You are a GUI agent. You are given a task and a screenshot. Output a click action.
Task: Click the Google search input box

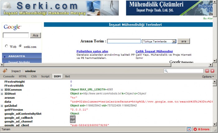coord(16,35)
